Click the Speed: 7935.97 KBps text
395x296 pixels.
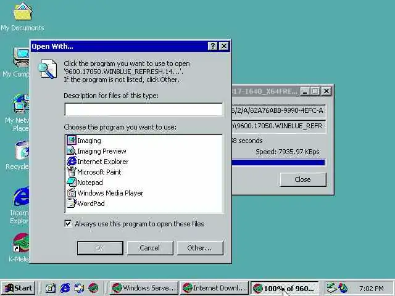coord(287,152)
